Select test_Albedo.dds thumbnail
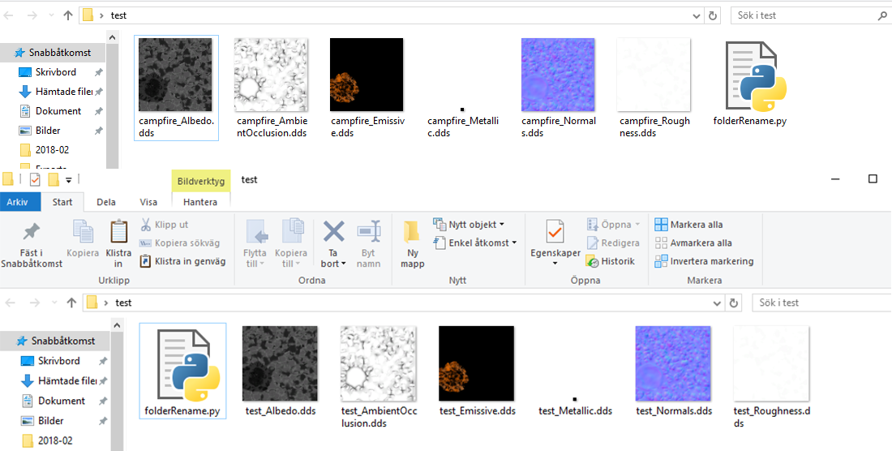Viewport: 892px width, 451px height. click(280, 363)
